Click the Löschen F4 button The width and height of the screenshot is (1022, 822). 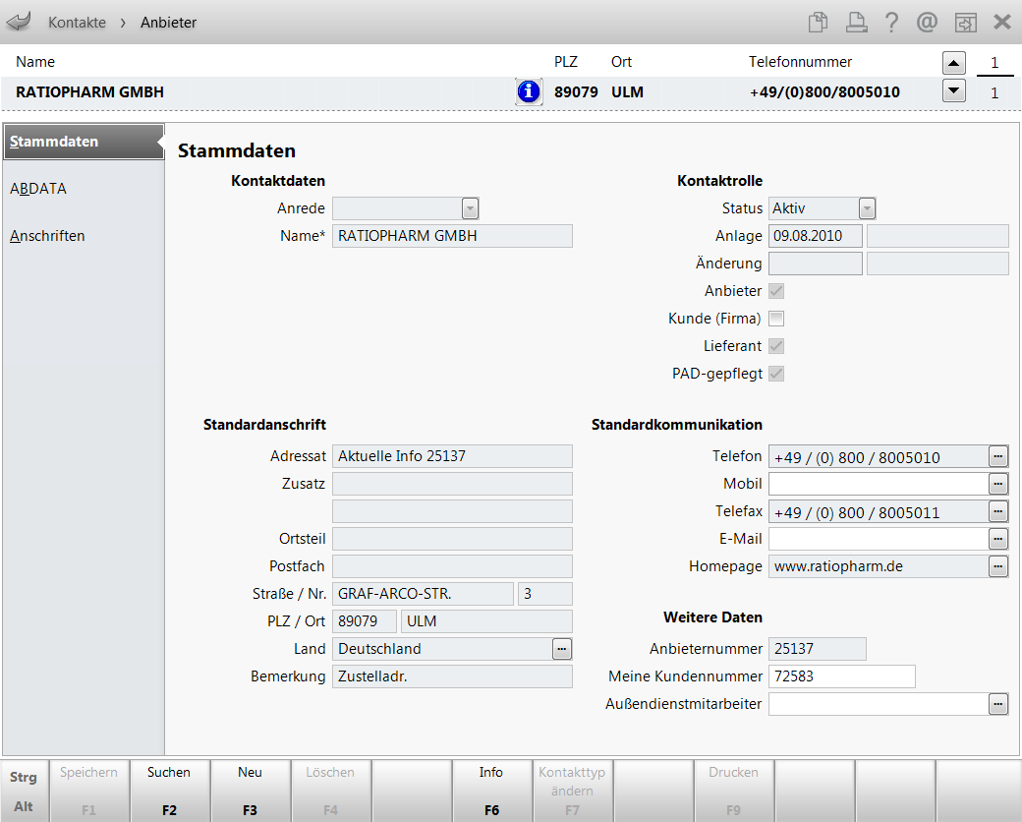330,791
